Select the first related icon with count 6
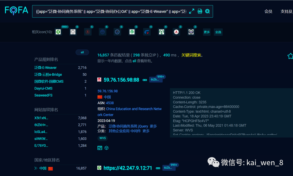 [x=88, y=32]
